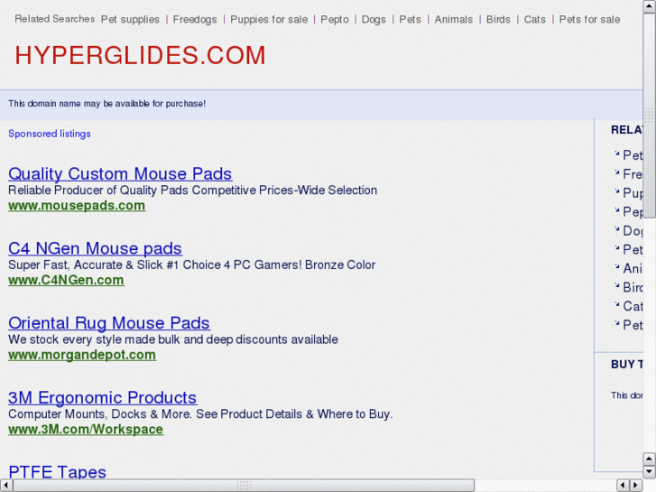
Task: Click sidebar link starting with Pup
Action: pyautogui.click(x=633, y=193)
